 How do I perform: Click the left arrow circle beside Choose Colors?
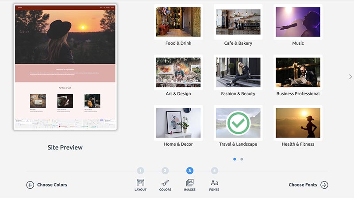[x=30, y=185]
